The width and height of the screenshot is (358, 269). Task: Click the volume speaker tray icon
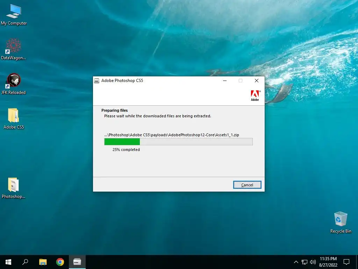tap(313, 262)
